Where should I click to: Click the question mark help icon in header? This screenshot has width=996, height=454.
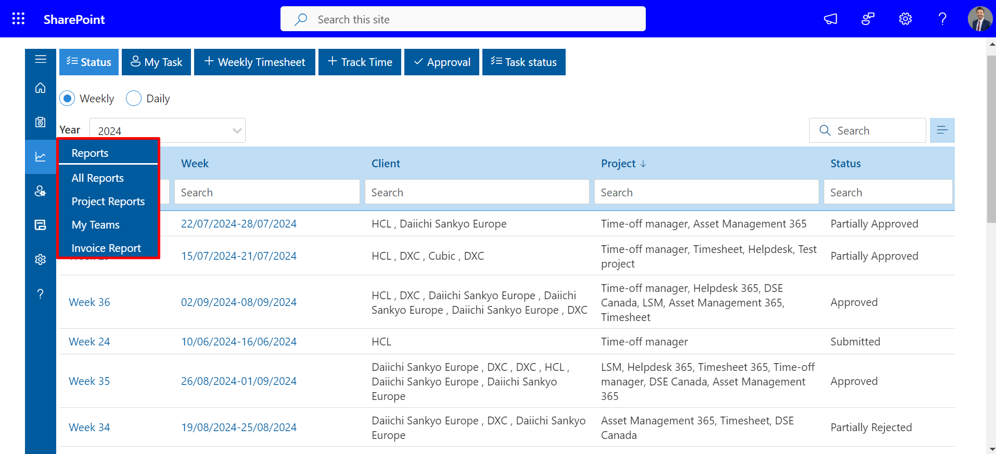coord(942,19)
